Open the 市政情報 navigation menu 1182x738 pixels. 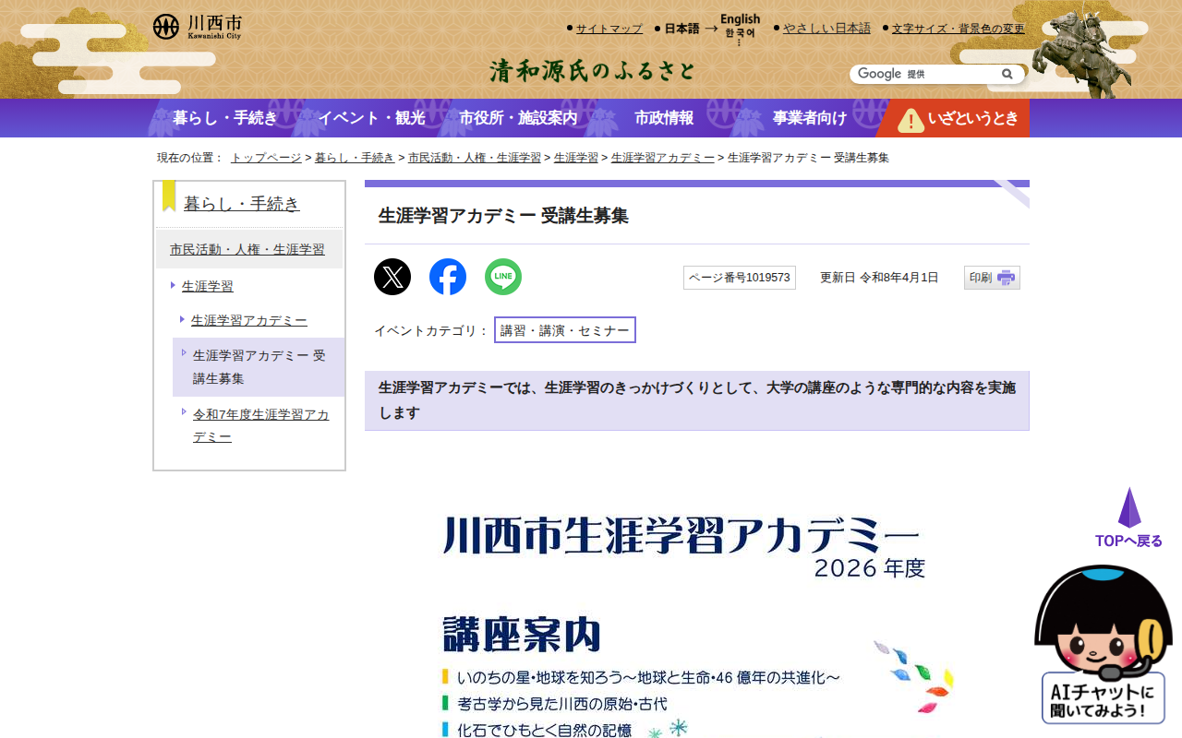[665, 118]
